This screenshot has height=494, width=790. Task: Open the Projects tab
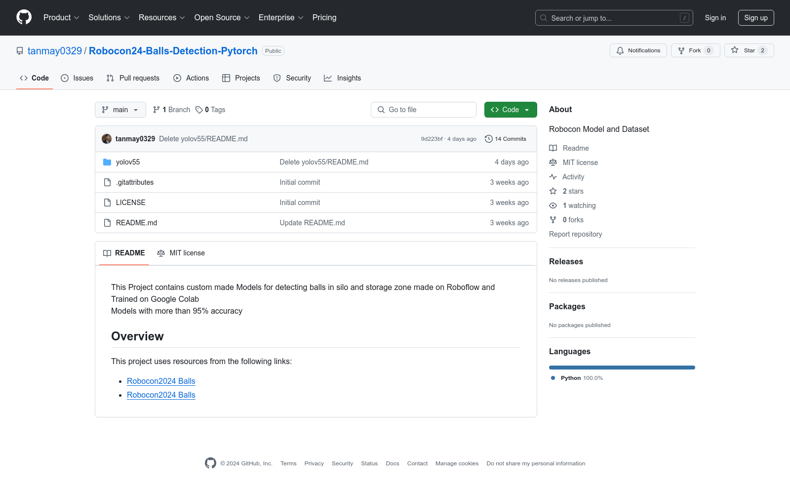click(241, 78)
